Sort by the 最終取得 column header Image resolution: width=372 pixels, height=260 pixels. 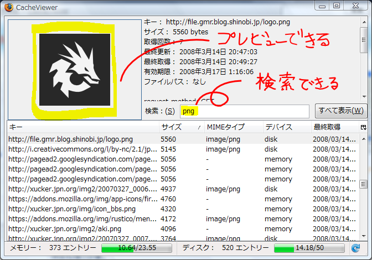(335, 127)
